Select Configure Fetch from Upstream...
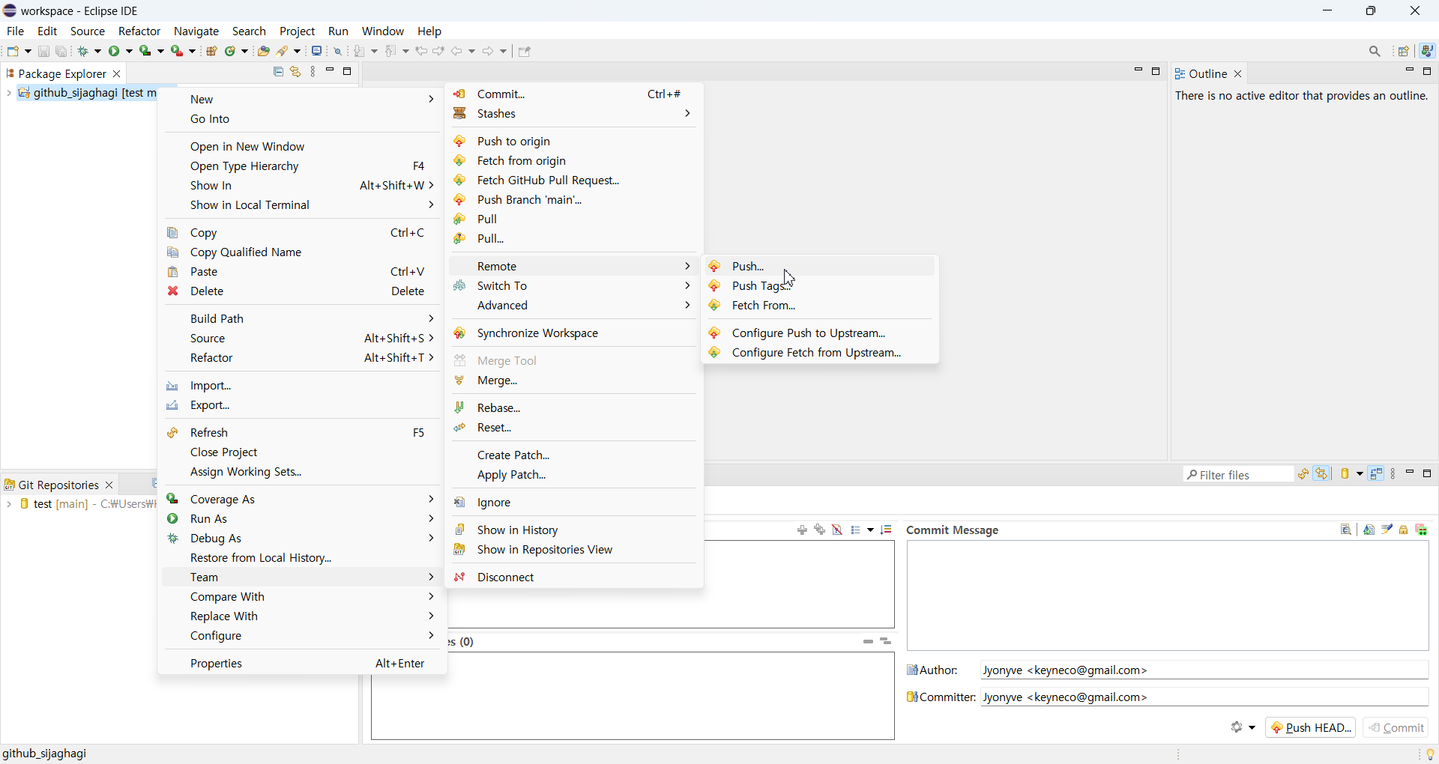The width and height of the screenshot is (1439, 764). click(820, 353)
